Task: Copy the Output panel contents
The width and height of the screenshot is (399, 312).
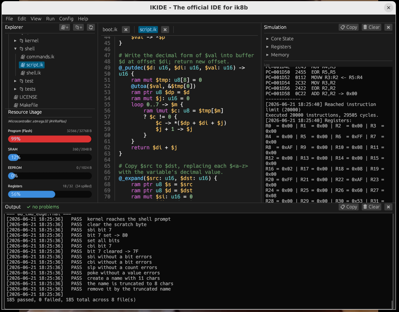Action: [349, 207]
